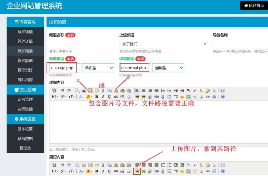
Task: Click 后台首页 button in header
Action: pos(254,5)
